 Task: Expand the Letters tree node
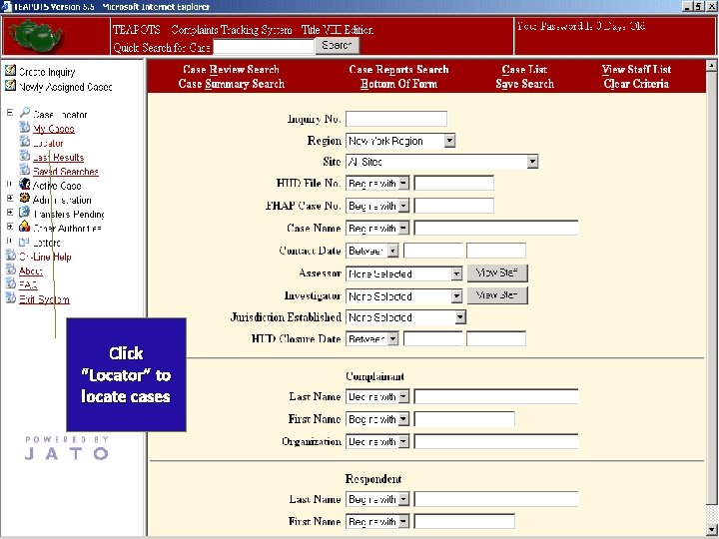tap(10, 242)
